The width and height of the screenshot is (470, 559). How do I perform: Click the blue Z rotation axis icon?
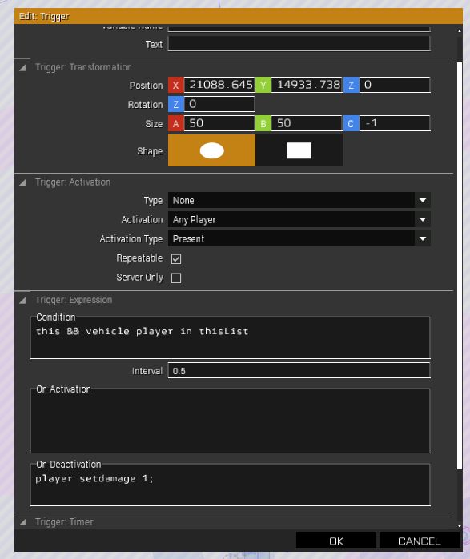176,105
